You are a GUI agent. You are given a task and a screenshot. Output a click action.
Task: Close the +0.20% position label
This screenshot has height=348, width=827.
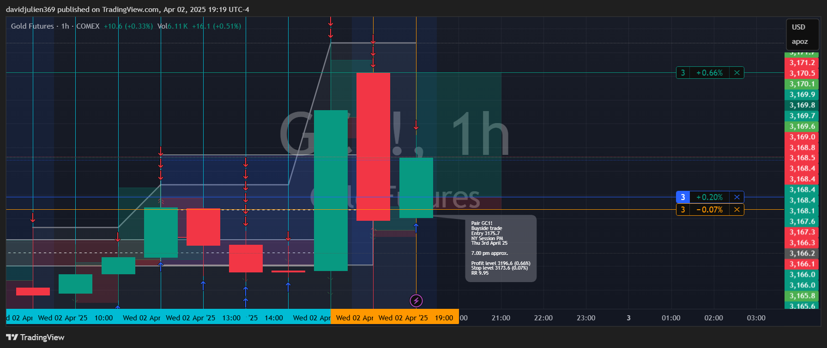tap(737, 197)
